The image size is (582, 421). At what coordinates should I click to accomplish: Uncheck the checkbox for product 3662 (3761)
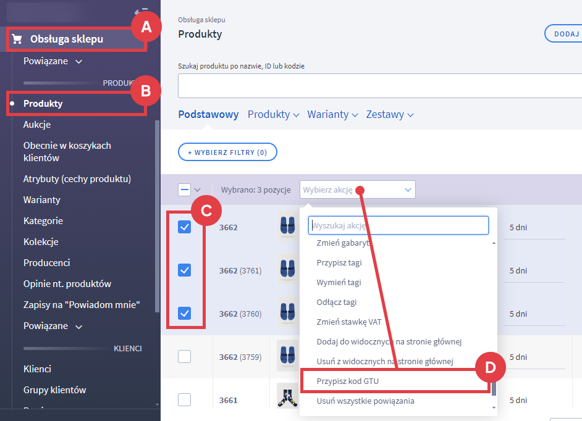(184, 270)
